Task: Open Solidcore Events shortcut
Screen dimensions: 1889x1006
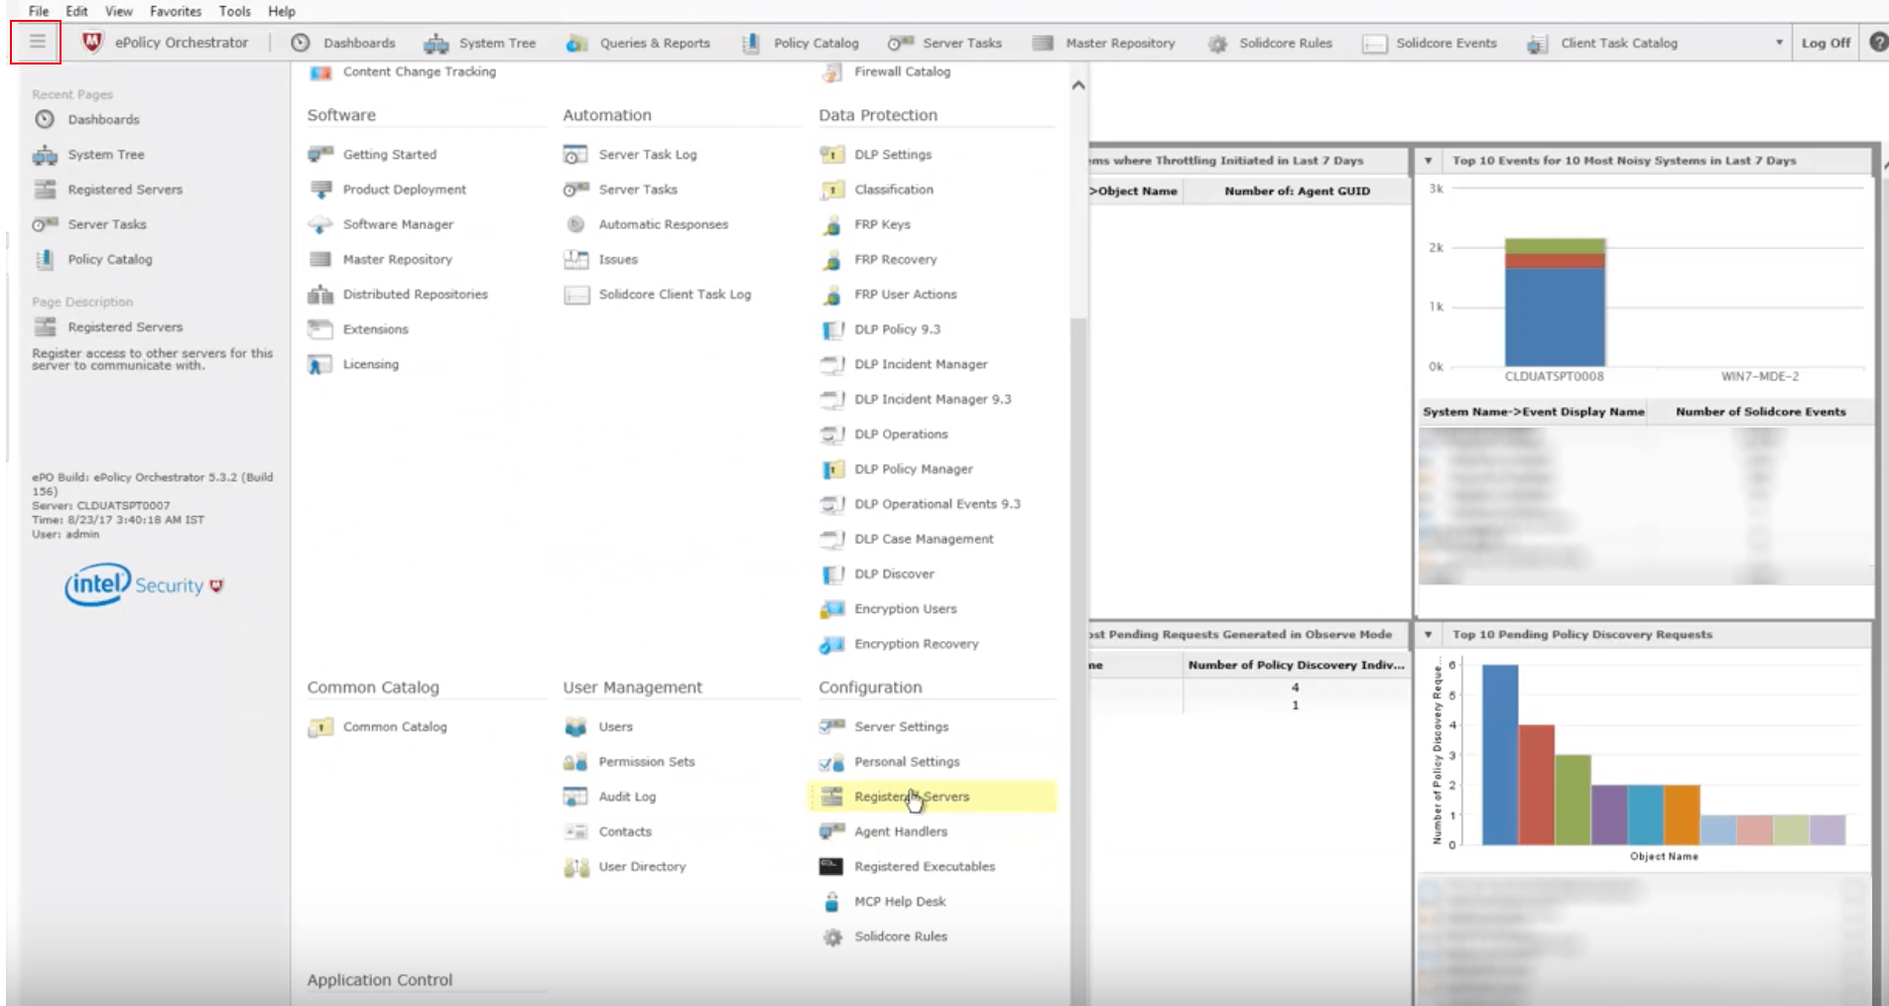Action: (x=1430, y=43)
